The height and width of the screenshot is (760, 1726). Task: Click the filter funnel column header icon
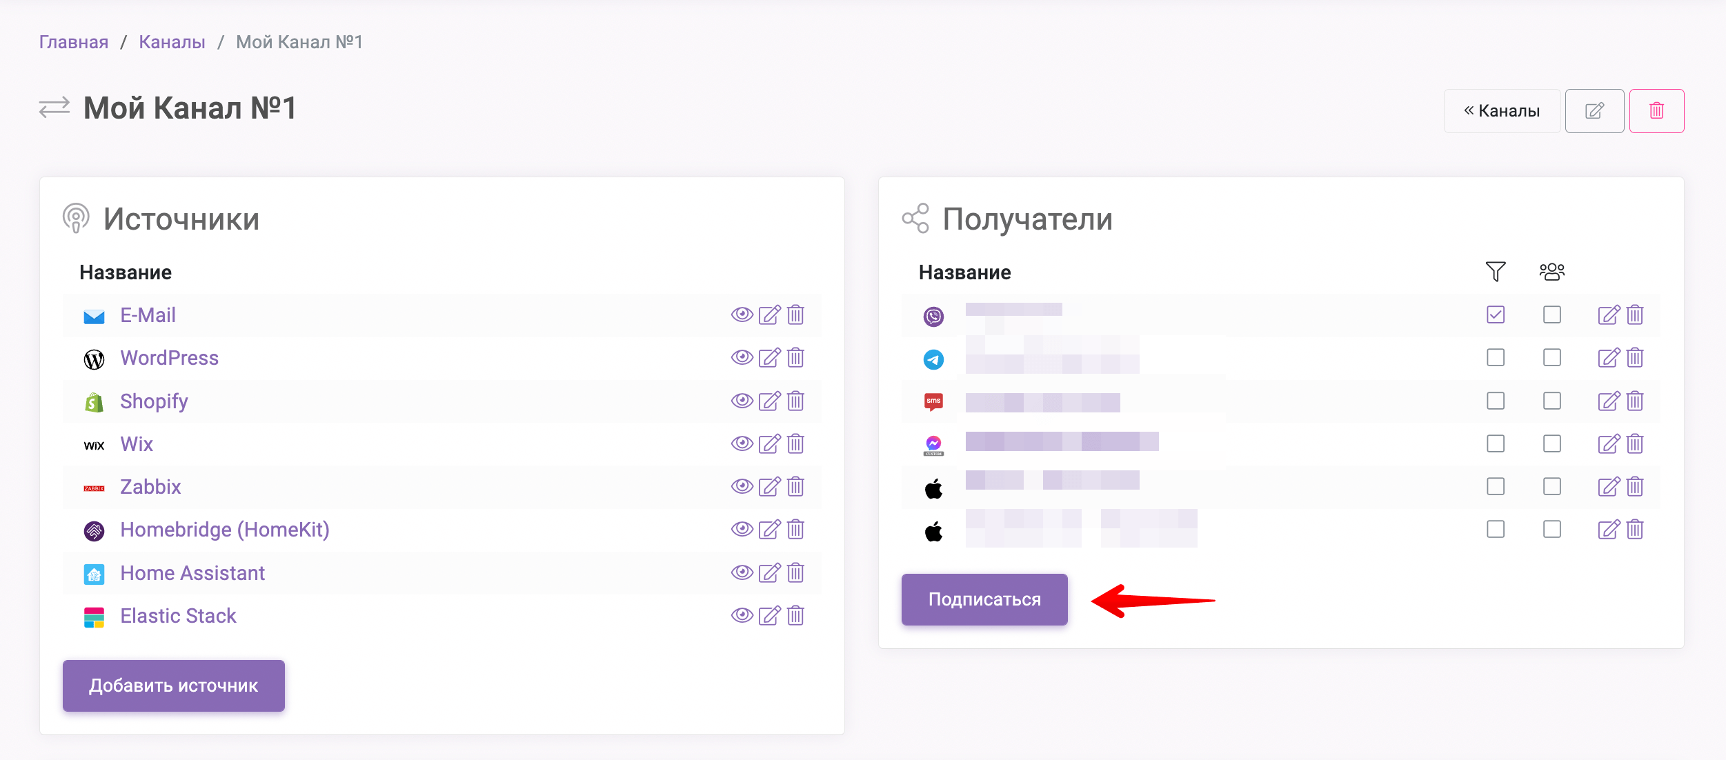point(1496,272)
